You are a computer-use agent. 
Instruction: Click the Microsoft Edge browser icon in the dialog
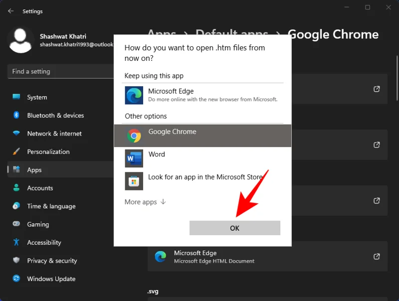(134, 95)
